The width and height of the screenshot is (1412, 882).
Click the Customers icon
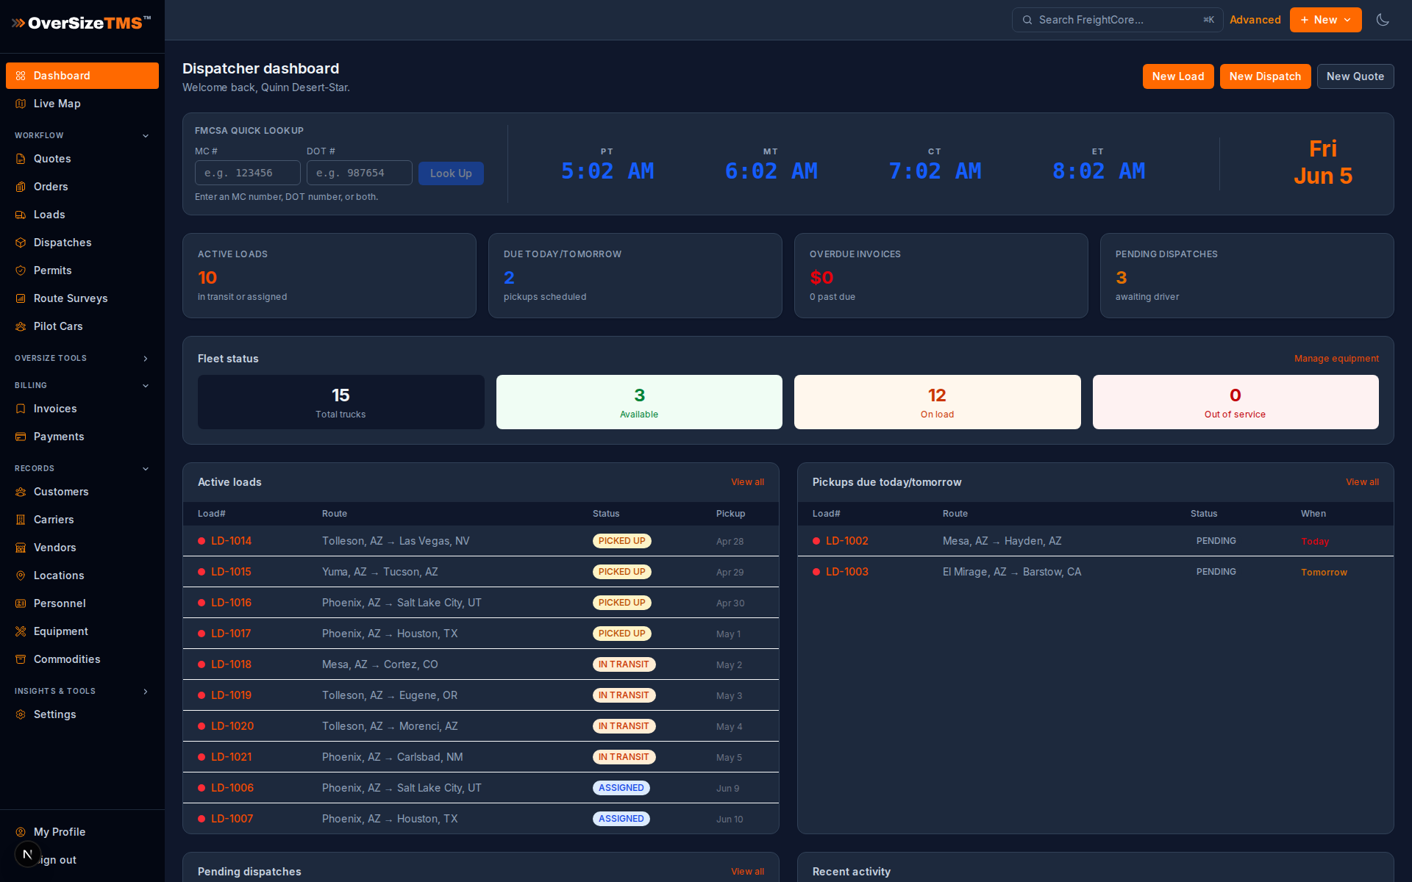tap(21, 492)
